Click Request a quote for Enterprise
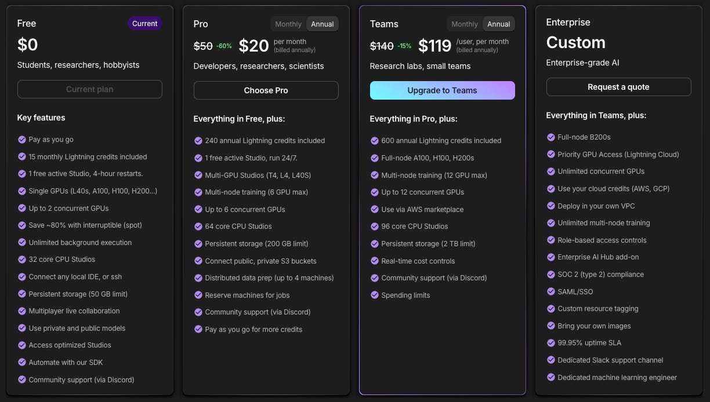The width and height of the screenshot is (710, 402). click(618, 87)
